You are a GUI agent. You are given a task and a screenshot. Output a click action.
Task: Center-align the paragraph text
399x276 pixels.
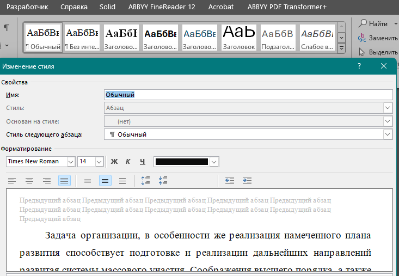pyautogui.click(x=29, y=181)
